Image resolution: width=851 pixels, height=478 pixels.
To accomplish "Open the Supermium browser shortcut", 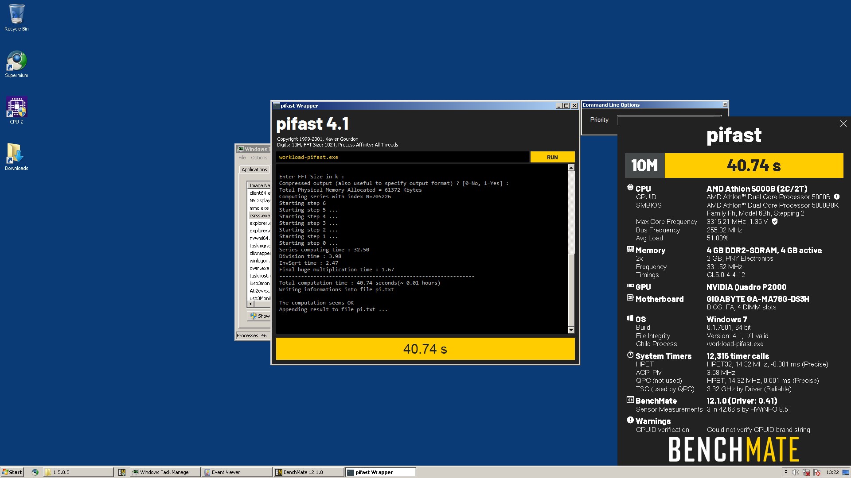I will click(x=16, y=64).
